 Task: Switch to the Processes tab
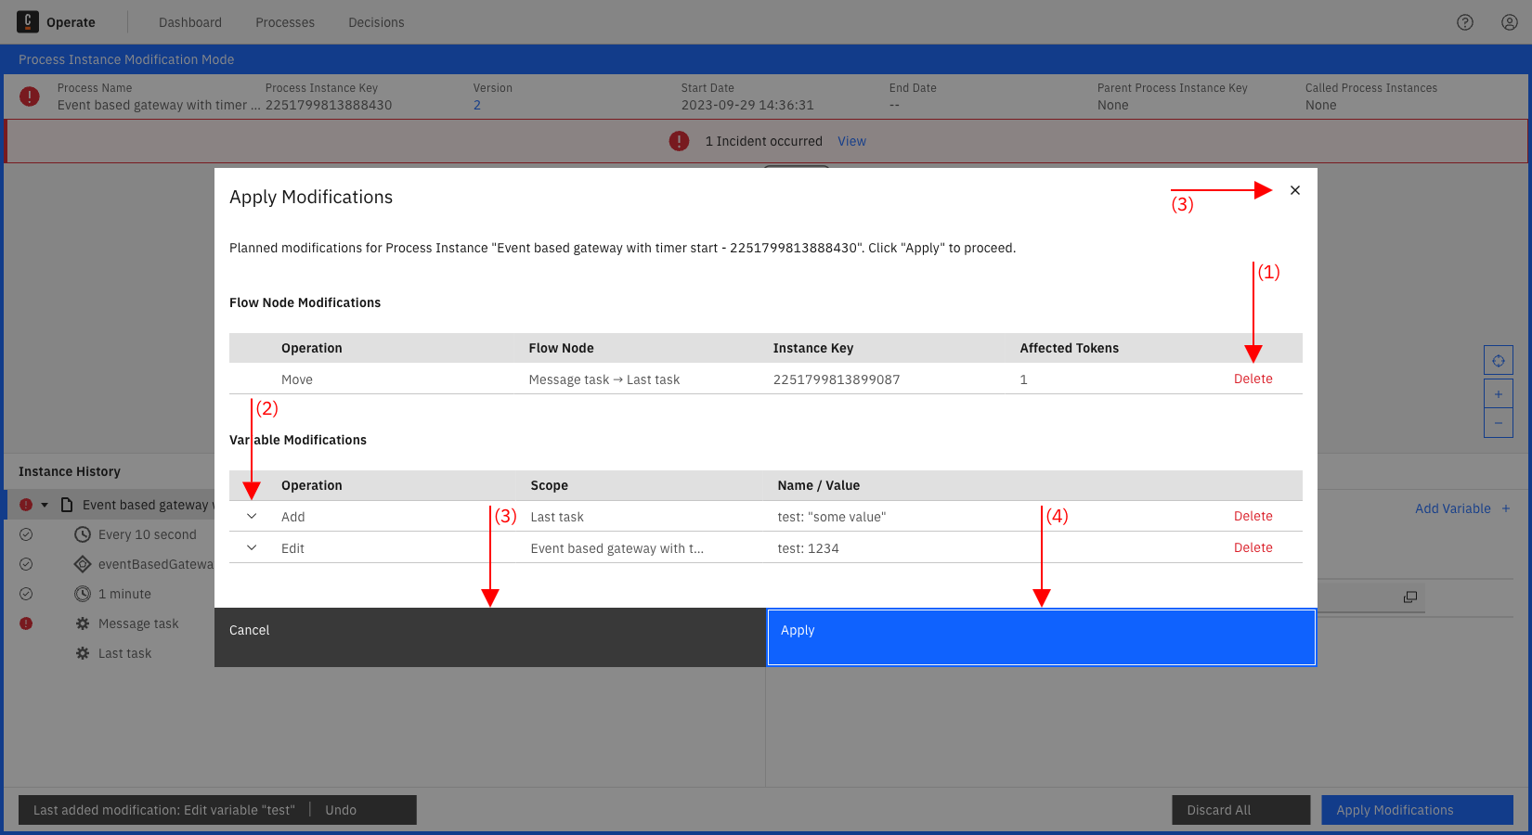point(284,21)
